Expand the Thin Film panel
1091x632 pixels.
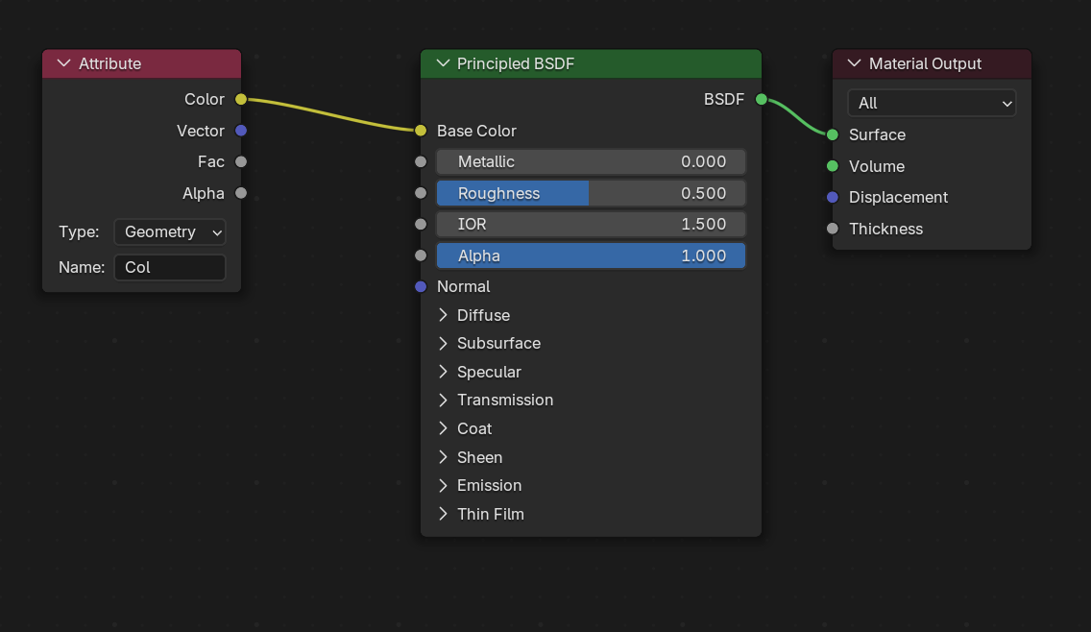pos(443,514)
